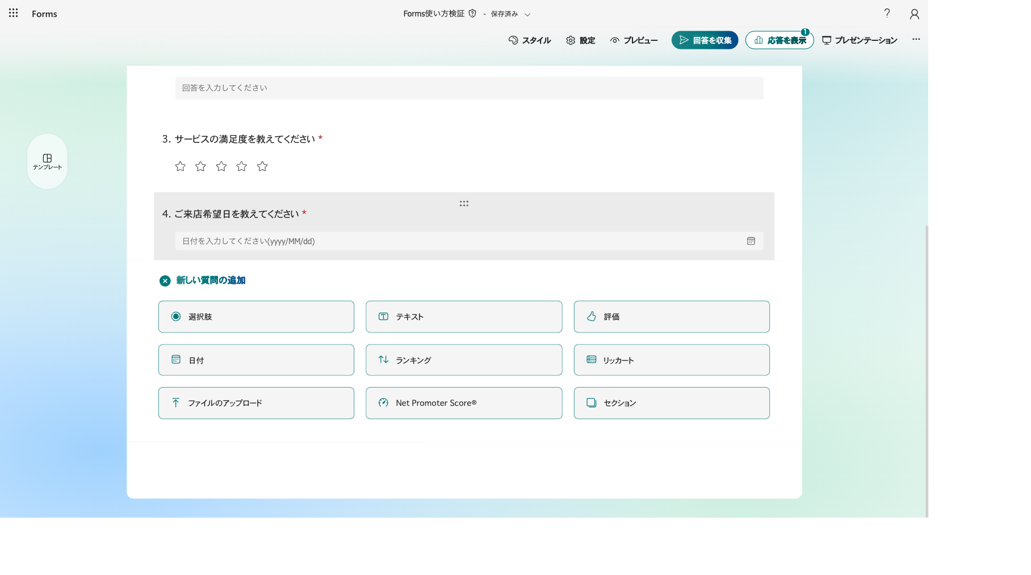
Task: Open the app launcher grid icon
Action: click(14, 13)
